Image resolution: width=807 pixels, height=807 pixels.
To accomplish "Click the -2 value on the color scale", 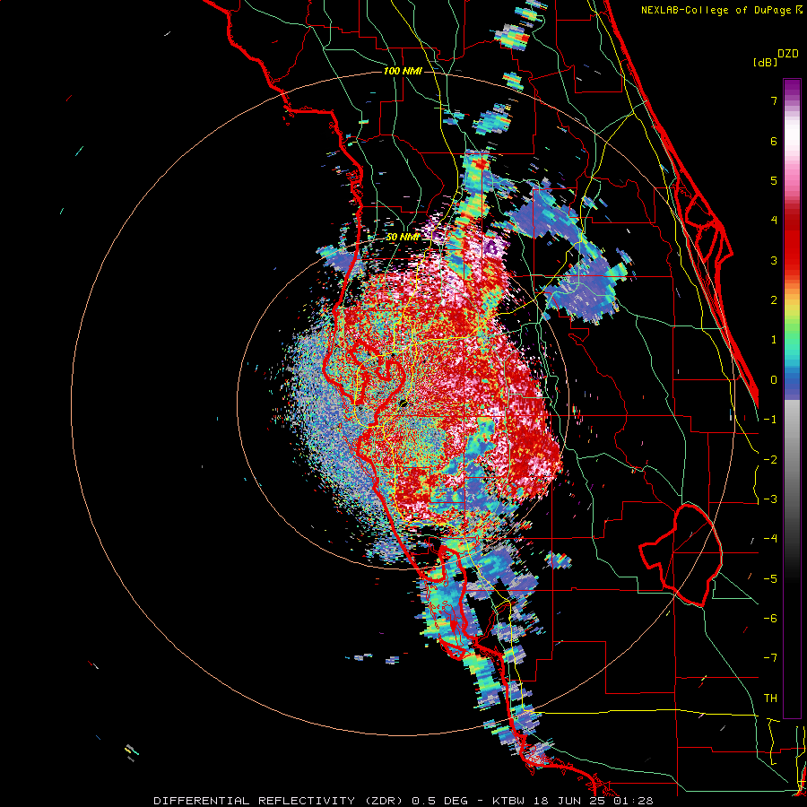I will (x=770, y=460).
